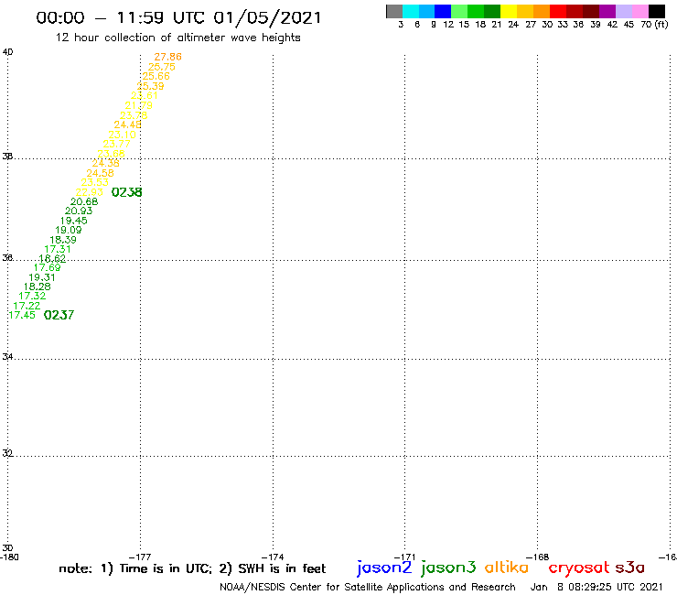The image size is (677, 595).
Task: Click the 17.45 wave height value
Action: point(22,315)
